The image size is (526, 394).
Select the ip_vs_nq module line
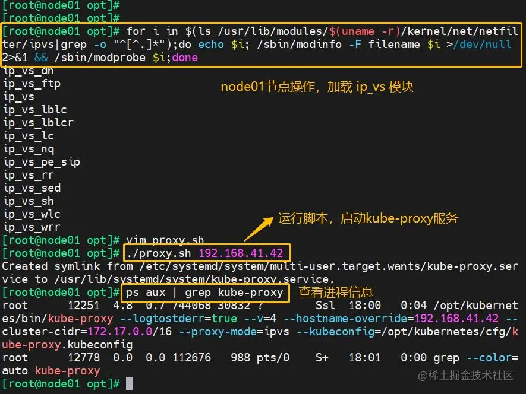coord(28,149)
